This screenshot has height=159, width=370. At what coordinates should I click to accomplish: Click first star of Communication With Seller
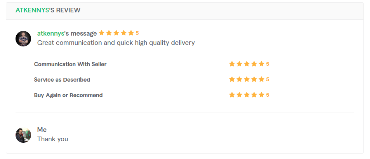pos(232,64)
